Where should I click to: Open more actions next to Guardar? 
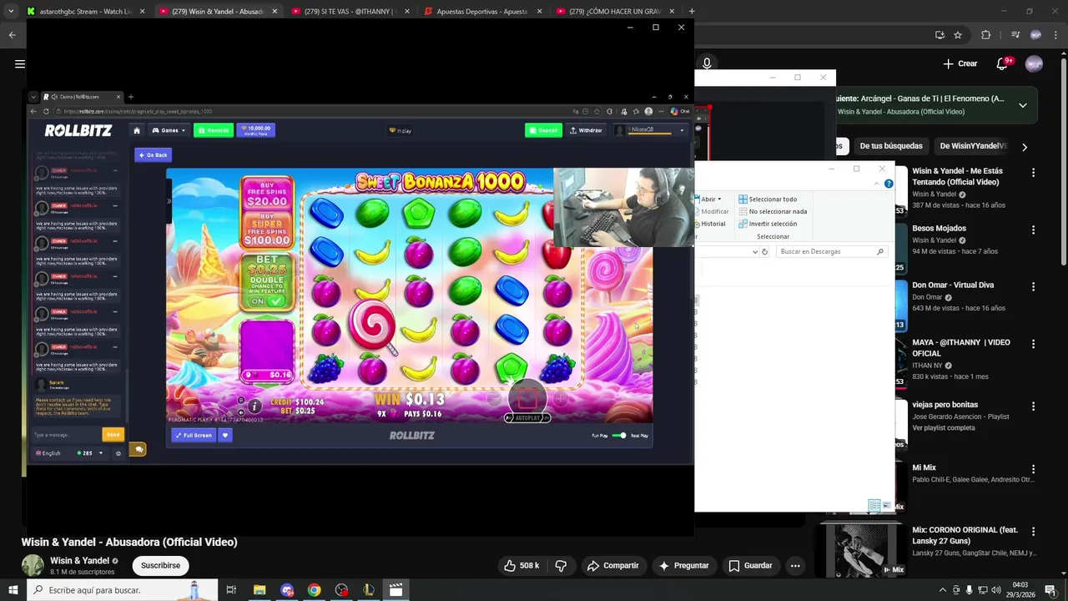(795, 566)
